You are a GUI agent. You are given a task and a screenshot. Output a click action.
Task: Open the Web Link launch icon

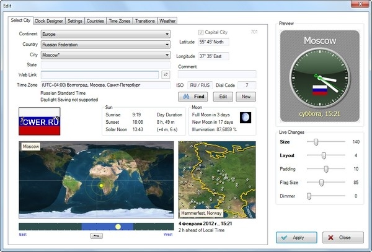(x=166, y=75)
